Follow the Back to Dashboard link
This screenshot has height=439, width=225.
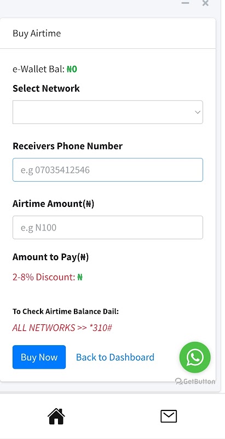[x=115, y=357]
